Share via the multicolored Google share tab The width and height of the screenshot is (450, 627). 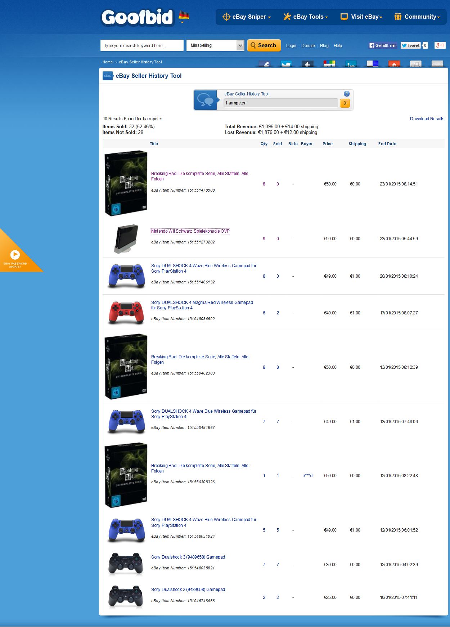pos(329,64)
